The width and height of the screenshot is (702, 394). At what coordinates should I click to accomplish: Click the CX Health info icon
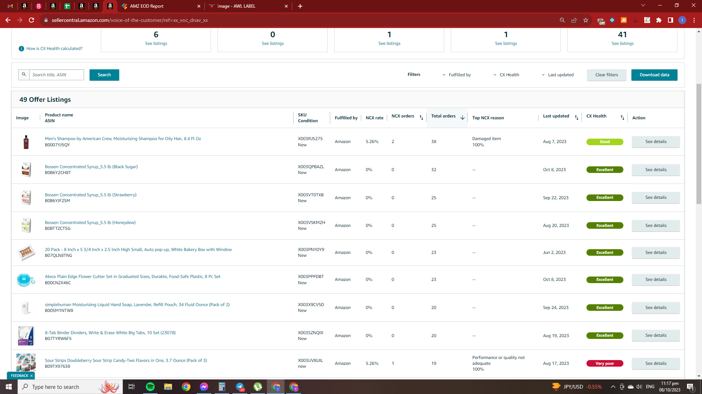point(22,49)
